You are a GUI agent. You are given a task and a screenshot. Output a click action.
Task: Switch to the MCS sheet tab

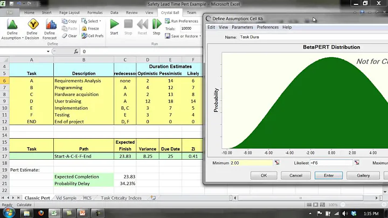(x=87, y=198)
